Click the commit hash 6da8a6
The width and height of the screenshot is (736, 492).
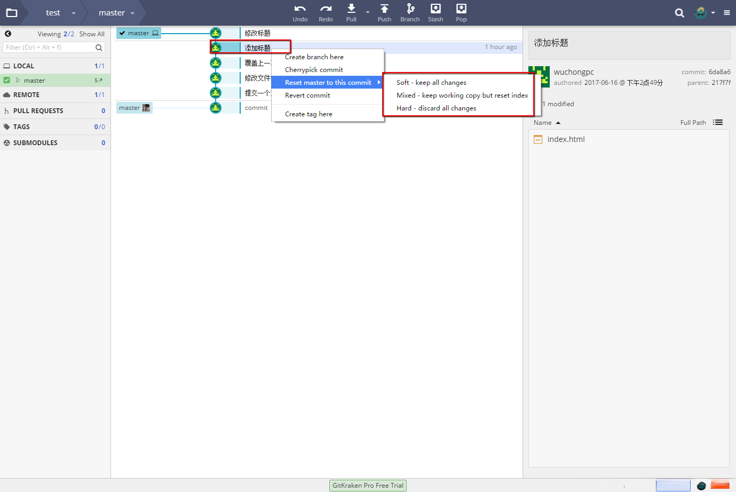(719, 72)
